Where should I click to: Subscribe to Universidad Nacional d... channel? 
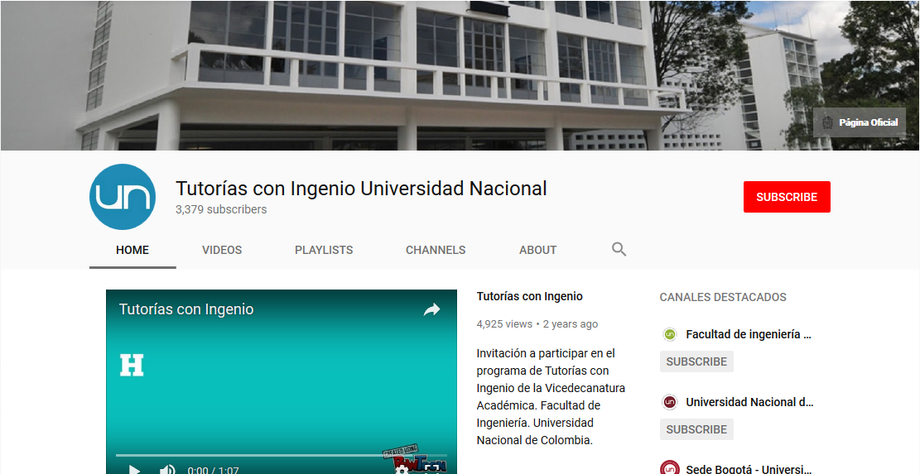[696, 429]
